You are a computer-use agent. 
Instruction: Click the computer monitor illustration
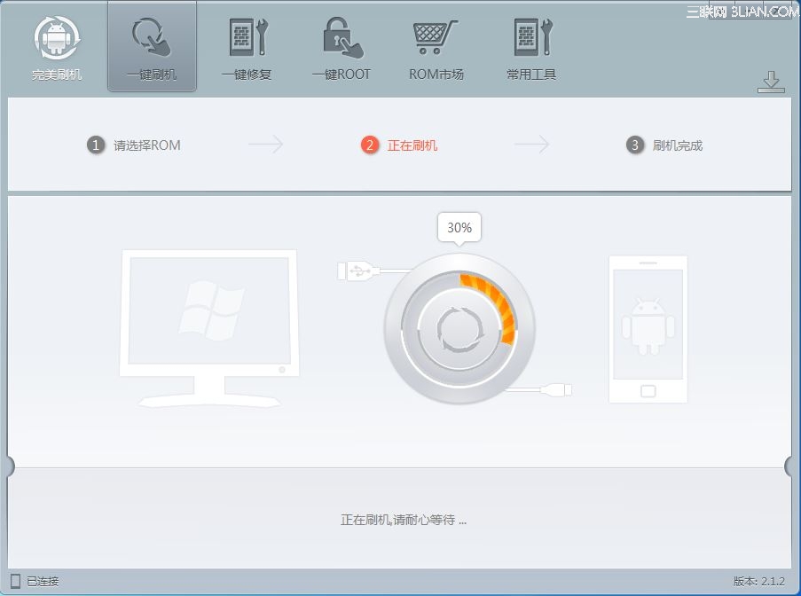tap(209, 328)
